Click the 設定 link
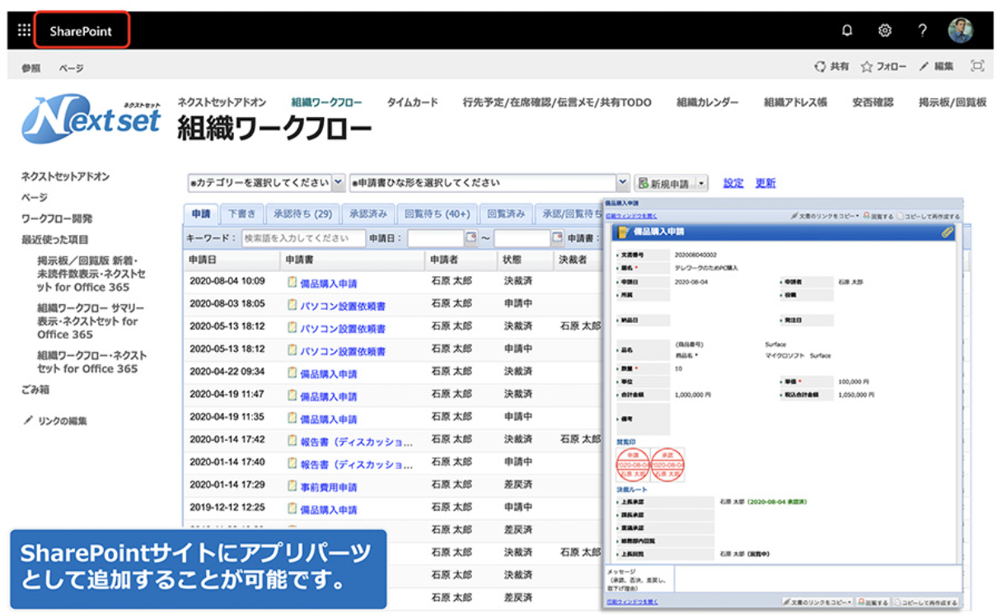Screen dimensions: 997x614 click(x=733, y=183)
